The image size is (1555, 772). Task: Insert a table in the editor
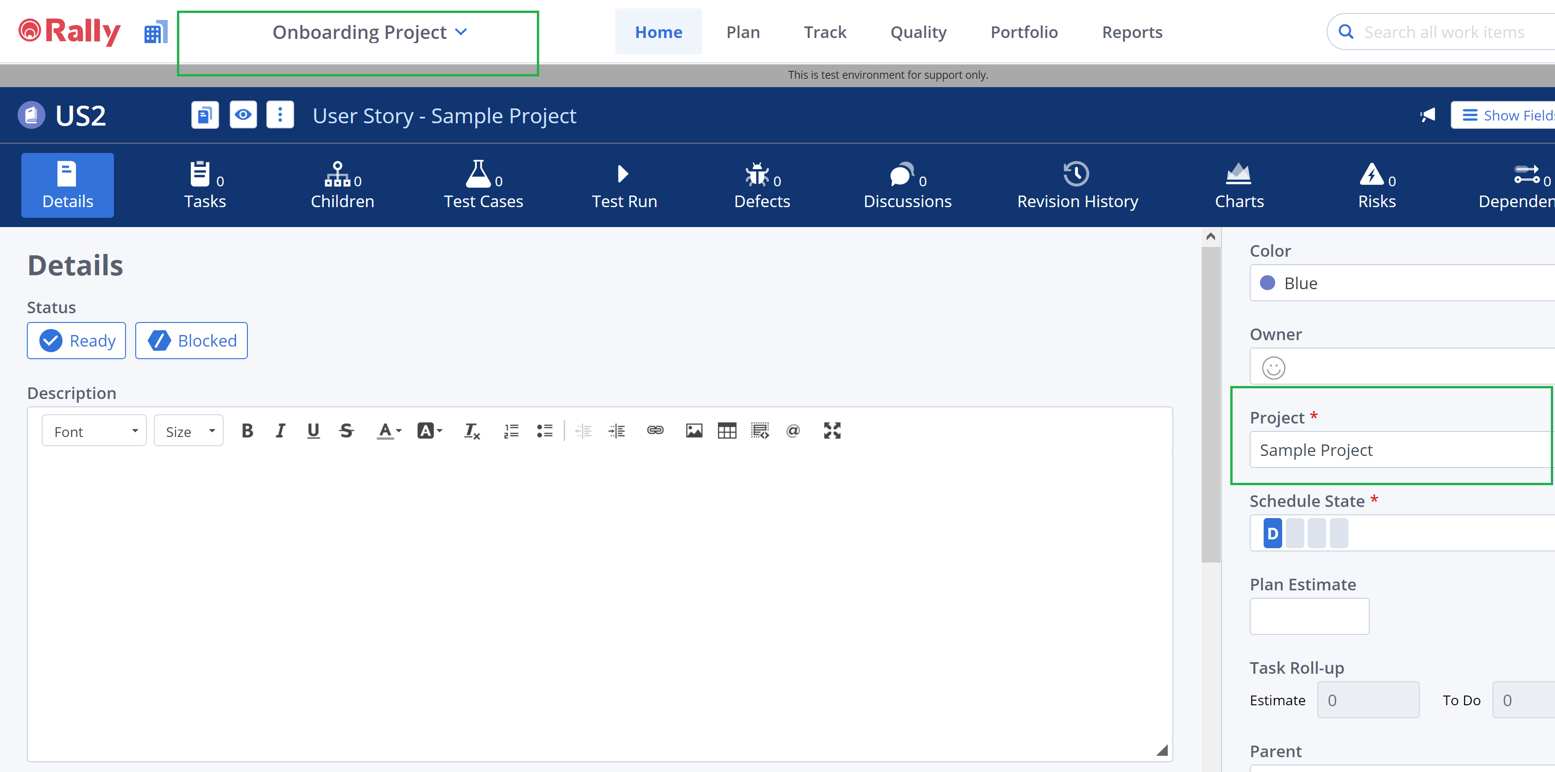pos(727,430)
